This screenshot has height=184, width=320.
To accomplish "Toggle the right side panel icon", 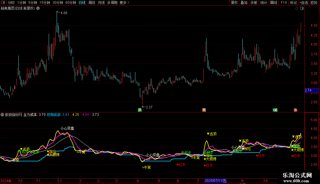I will tap(302, 8).
